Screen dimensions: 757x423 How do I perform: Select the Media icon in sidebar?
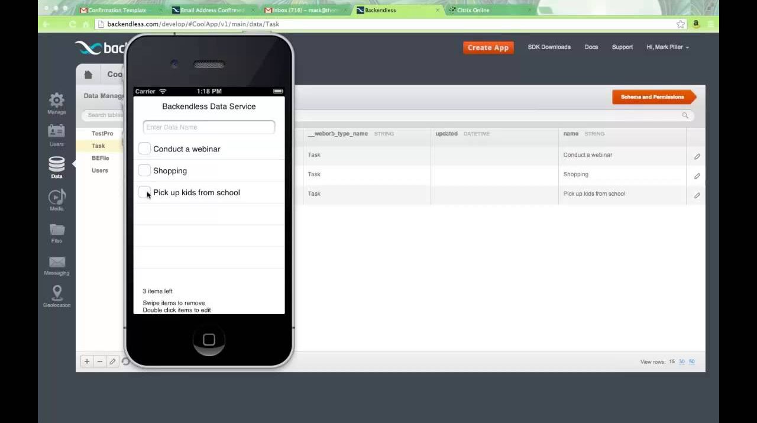(57, 198)
